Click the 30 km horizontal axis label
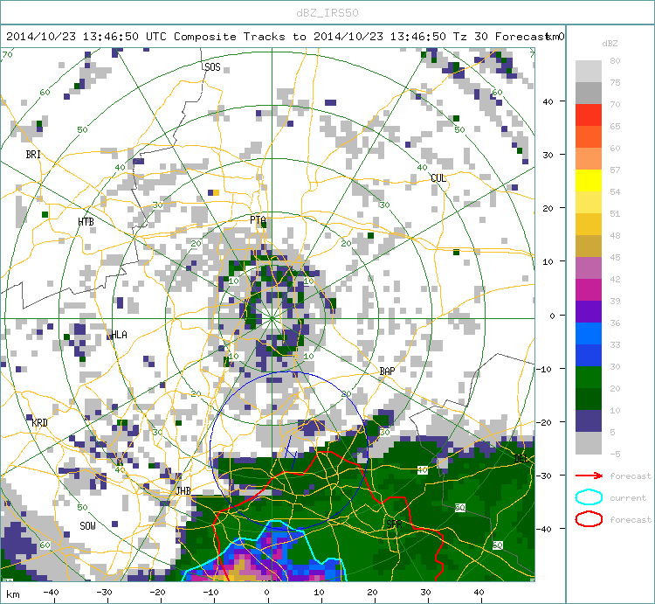This screenshot has width=655, height=604. (x=425, y=593)
